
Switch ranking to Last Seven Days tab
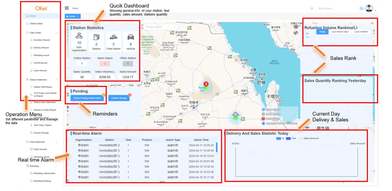click(x=340, y=32)
